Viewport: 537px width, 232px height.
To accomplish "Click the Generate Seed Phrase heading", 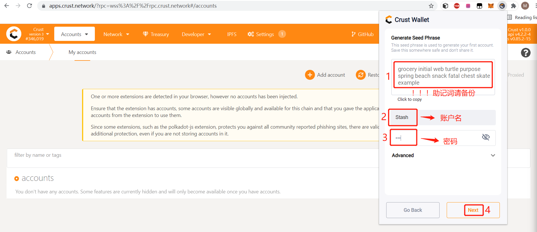I will 415,38.
